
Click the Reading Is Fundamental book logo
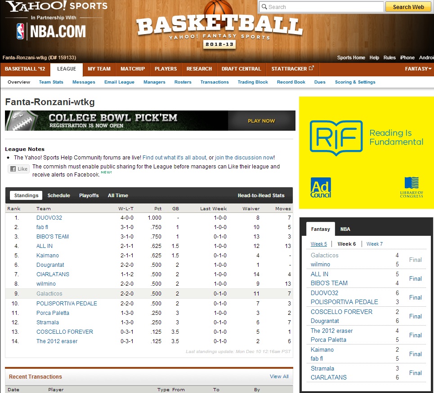tap(336, 138)
